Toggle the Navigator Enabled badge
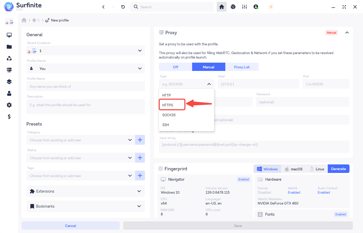This screenshot has width=363, height=233. click(244, 179)
